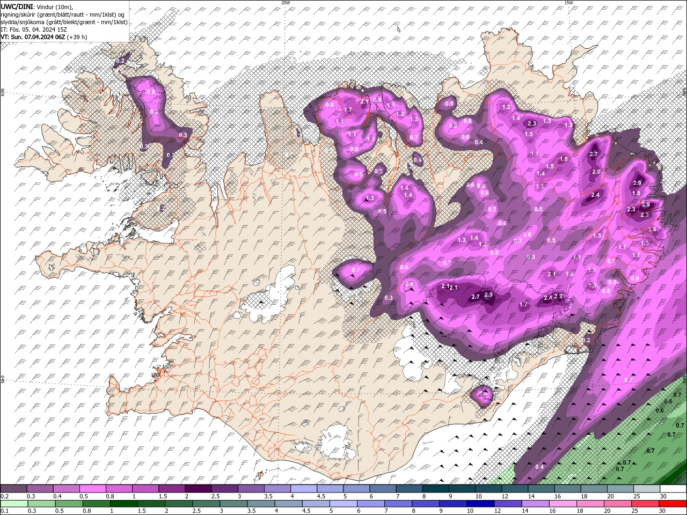Pick the lower legend swatch for 0.5–0.8
The width and height of the screenshot is (687, 515).
pyautogui.click(x=68, y=504)
